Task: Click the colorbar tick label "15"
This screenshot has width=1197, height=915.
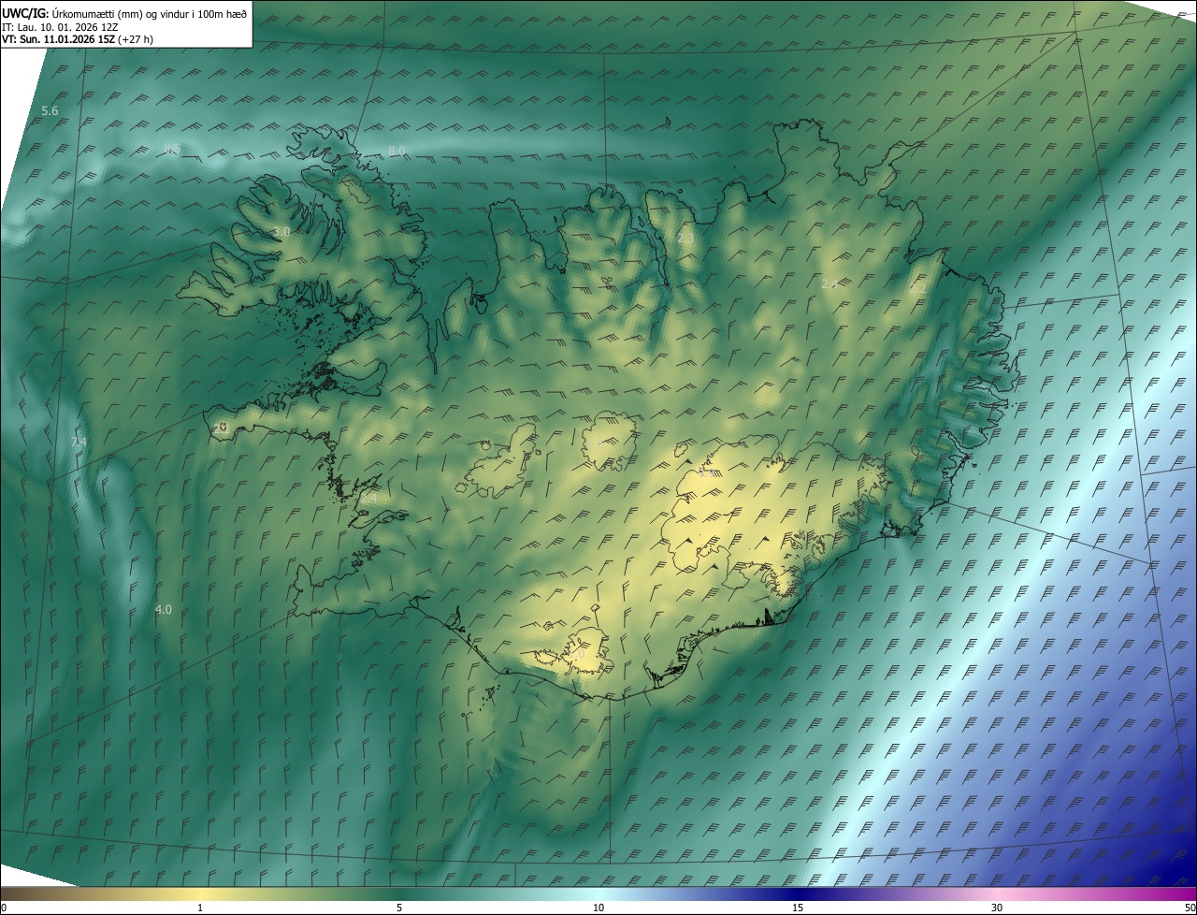Action: tap(798, 908)
